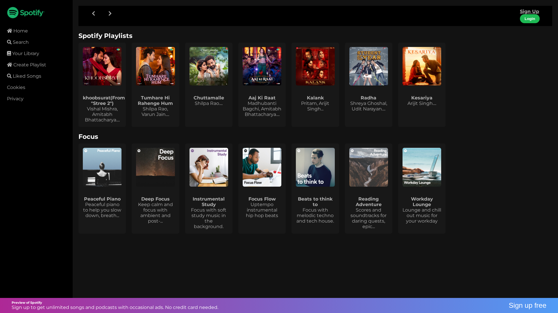
Task: Open the Search menu item
Action: click(x=18, y=42)
